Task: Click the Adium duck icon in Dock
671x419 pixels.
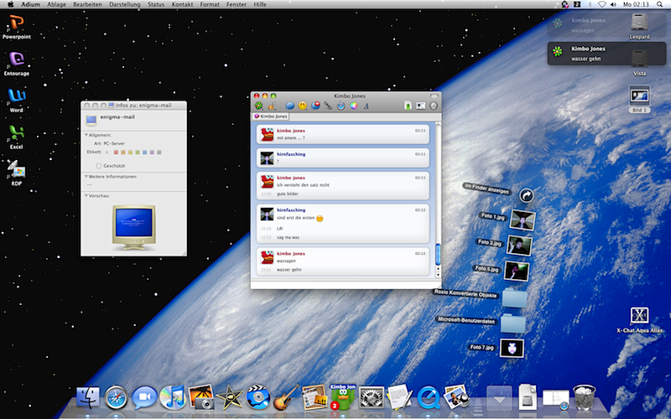Action: tap(343, 397)
